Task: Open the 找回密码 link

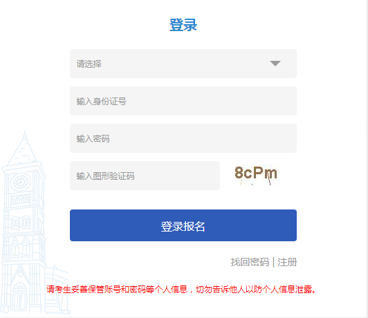Action: pyautogui.click(x=250, y=262)
